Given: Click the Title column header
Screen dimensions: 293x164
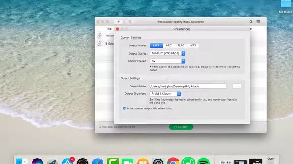Looking at the screenshot, I should 109,29.
